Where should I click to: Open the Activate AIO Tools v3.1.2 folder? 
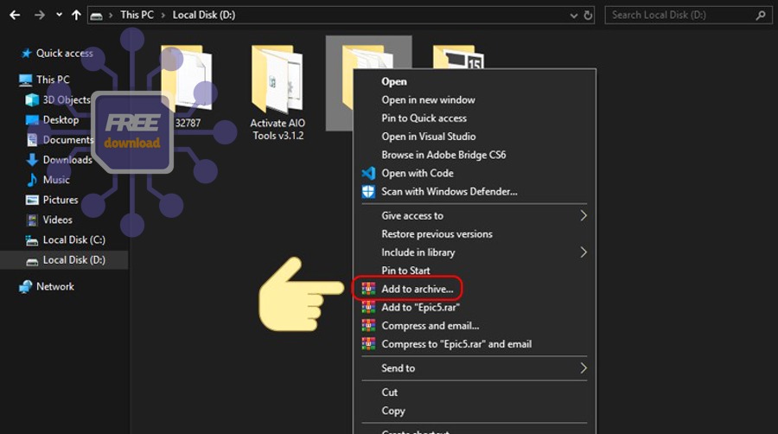(277, 95)
